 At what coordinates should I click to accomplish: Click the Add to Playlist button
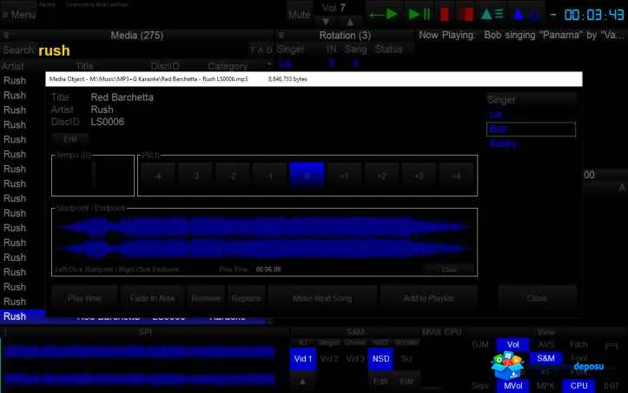[x=428, y=298]
